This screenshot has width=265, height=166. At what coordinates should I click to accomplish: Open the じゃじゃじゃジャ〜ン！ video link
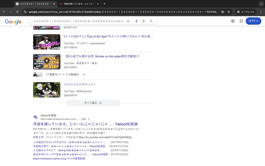(x=80, y=84)
